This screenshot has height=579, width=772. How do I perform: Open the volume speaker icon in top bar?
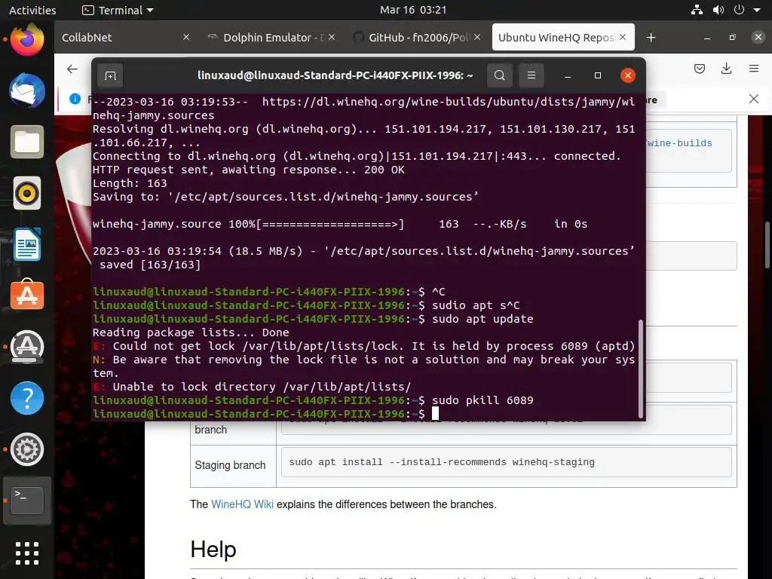click(718, 10)
